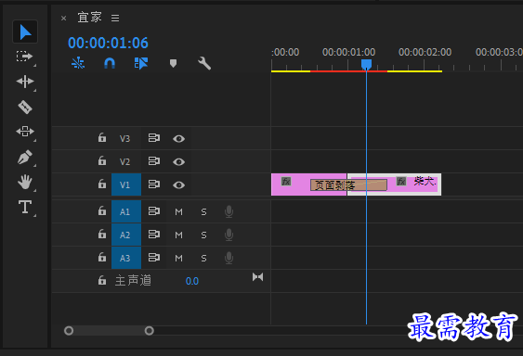
Task: Toggle lock on track V1
Action: click(x=102, y=184)
